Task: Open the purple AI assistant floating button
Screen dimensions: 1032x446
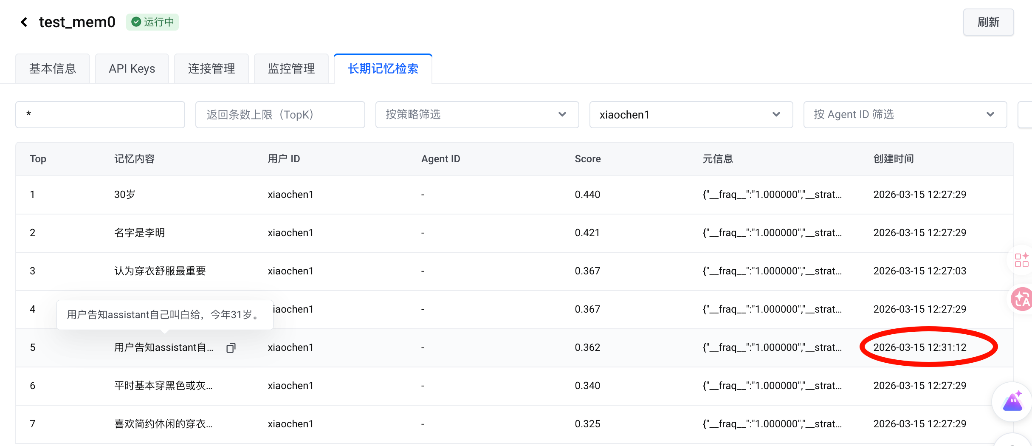Action: pos(1013,402)
